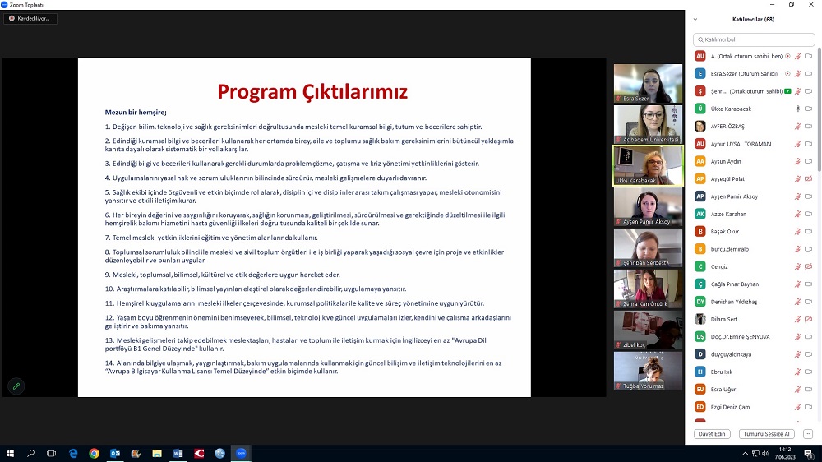
Task: Click Esra.Sezer's recording indicator icon
Action: pyautogui.click(x=788, y=73)
